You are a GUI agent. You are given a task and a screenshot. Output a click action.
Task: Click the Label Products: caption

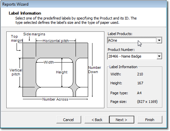(120, 34)
